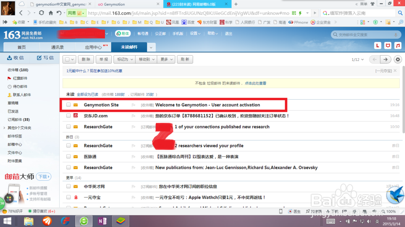Check the ResearchGate connections mail checkbox
This screenshot has width=405, height=227.
68,126
